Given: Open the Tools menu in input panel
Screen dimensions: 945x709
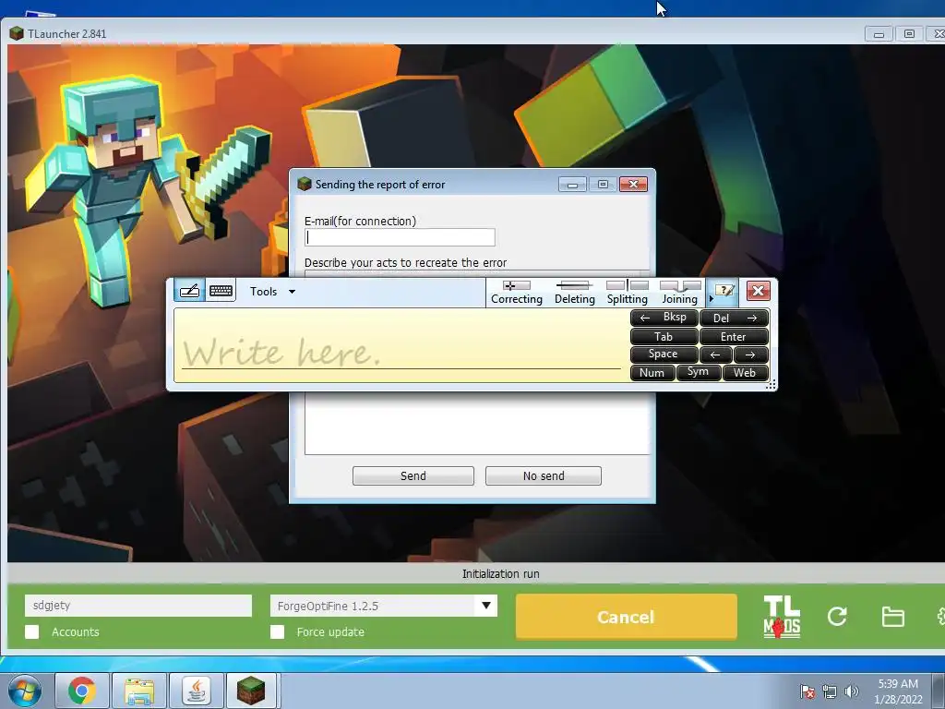Looking at the screenshot, I should [264, 292].
